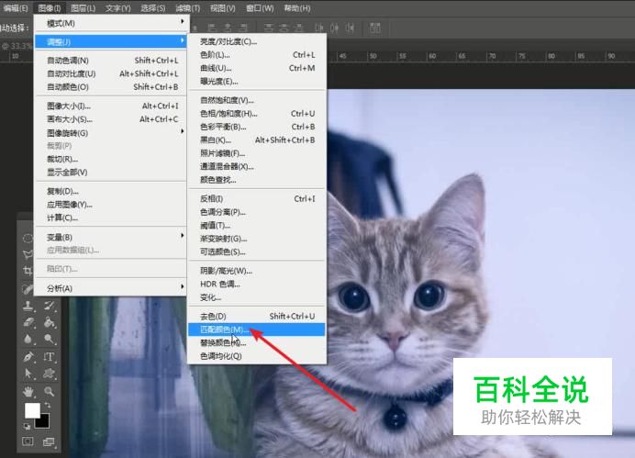This screenshot has height=458, width=635.
Task: Open the 文字(Y) menu
Action: [x=117, y=7]
